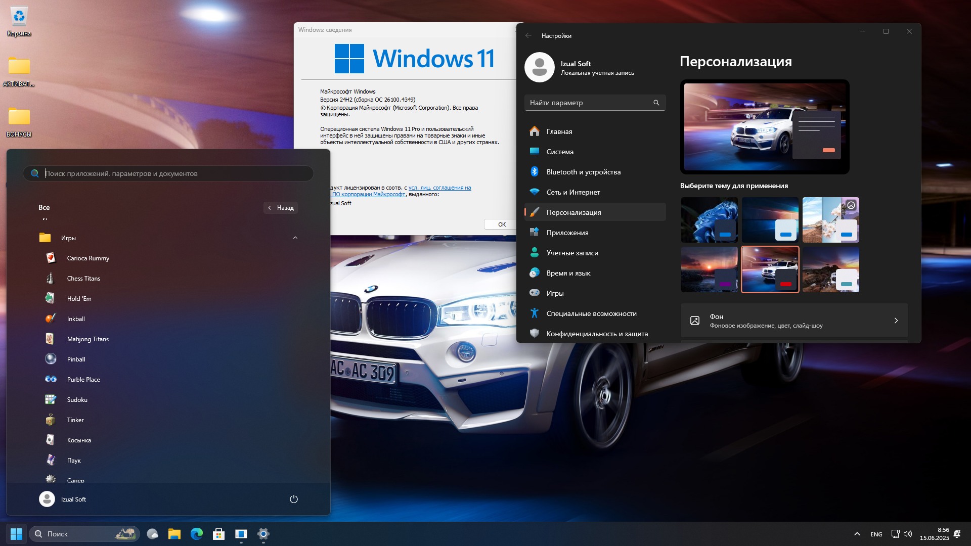Open Система in Settings sidebar

point(595,152)
